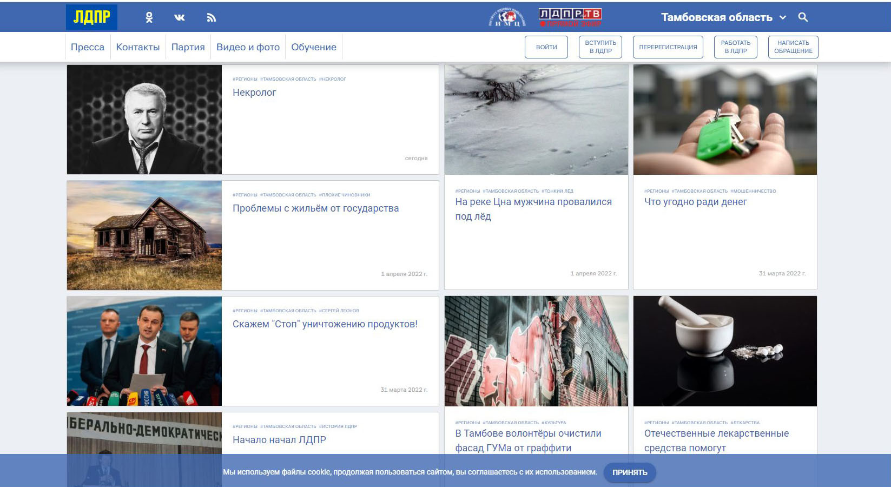Select Видео и фото in navigation
Screen dimensions: 891x487
[x=248, y=47]
